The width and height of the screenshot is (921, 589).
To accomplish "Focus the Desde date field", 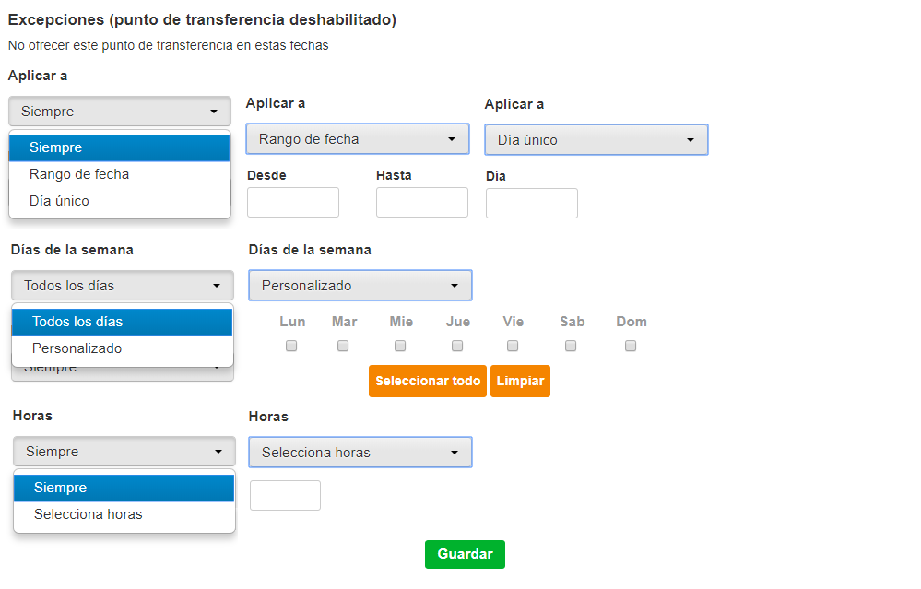I will coord(293,203).
